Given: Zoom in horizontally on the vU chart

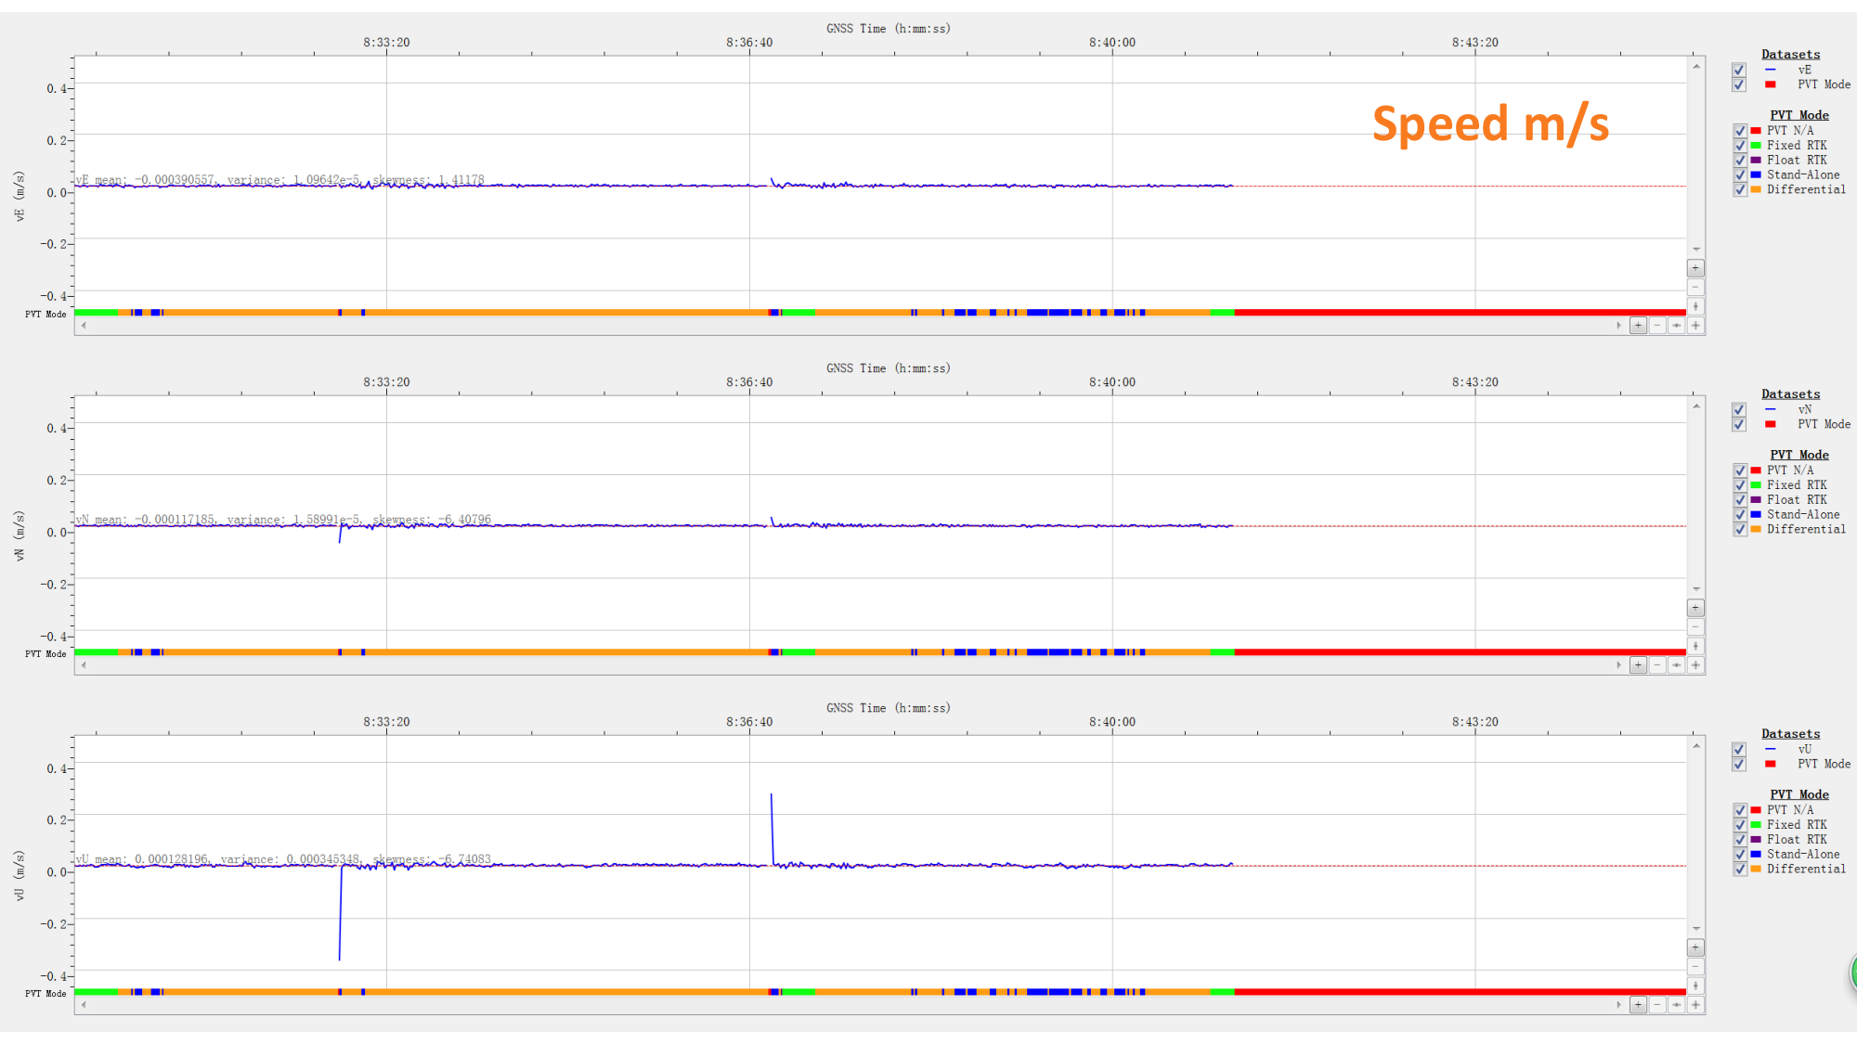Looking at the screenshot, I should (x=1638, y=1004).
